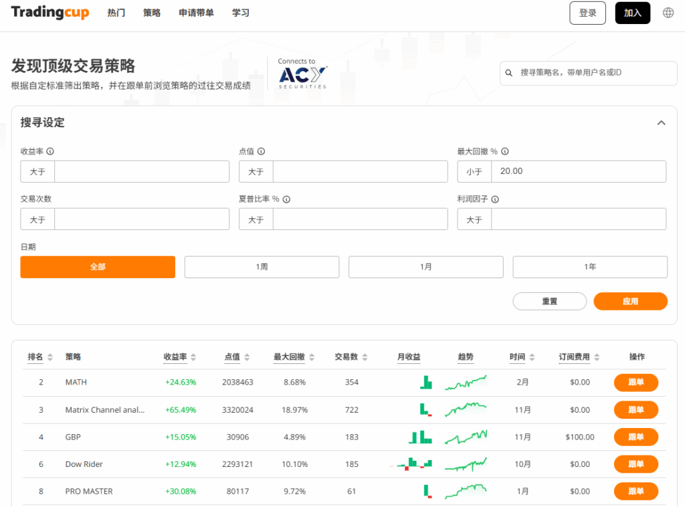Click the info icon beside 点值
This screenshot has height=507, width=685.
[261, 152]
